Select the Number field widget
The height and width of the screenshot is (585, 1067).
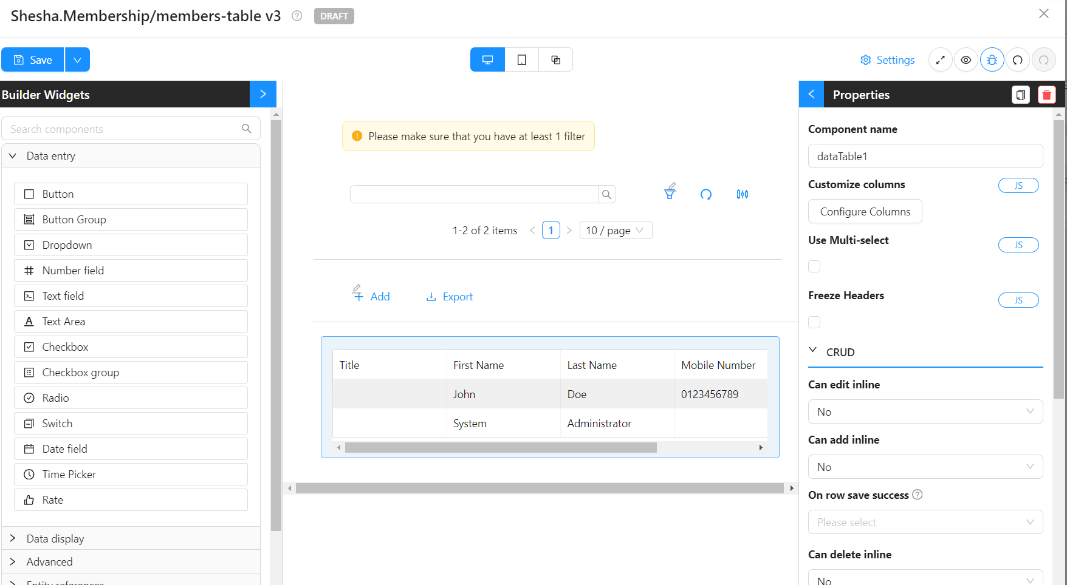tap(131, 271)
